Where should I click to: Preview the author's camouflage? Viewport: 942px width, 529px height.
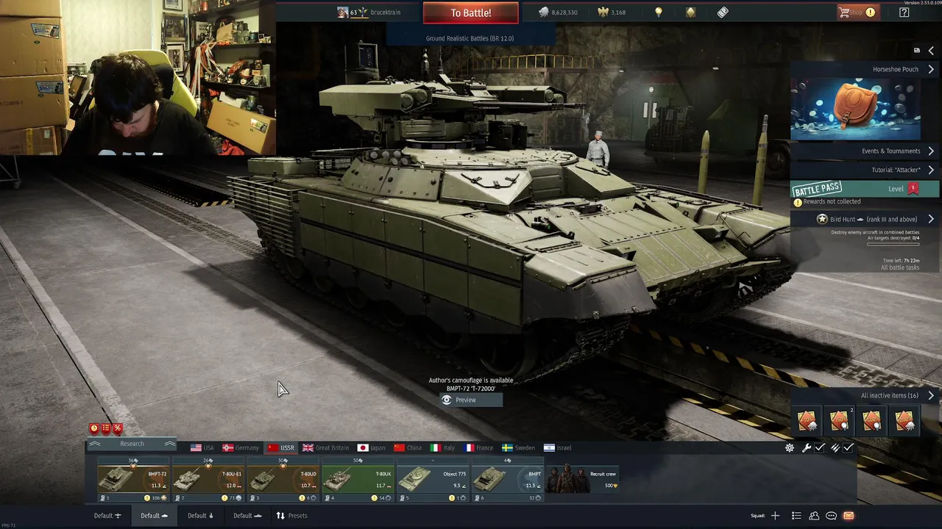[x=471, y=400]
